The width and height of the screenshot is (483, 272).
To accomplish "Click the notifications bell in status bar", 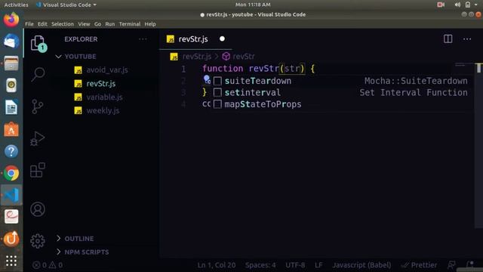I will [469, 264].
